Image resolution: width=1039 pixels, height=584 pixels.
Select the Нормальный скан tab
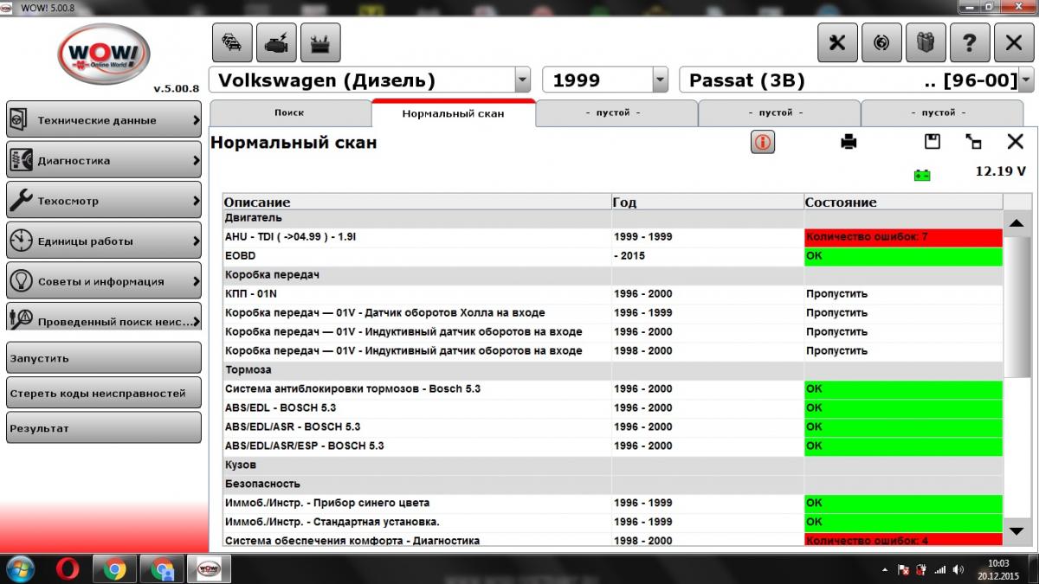453,113
